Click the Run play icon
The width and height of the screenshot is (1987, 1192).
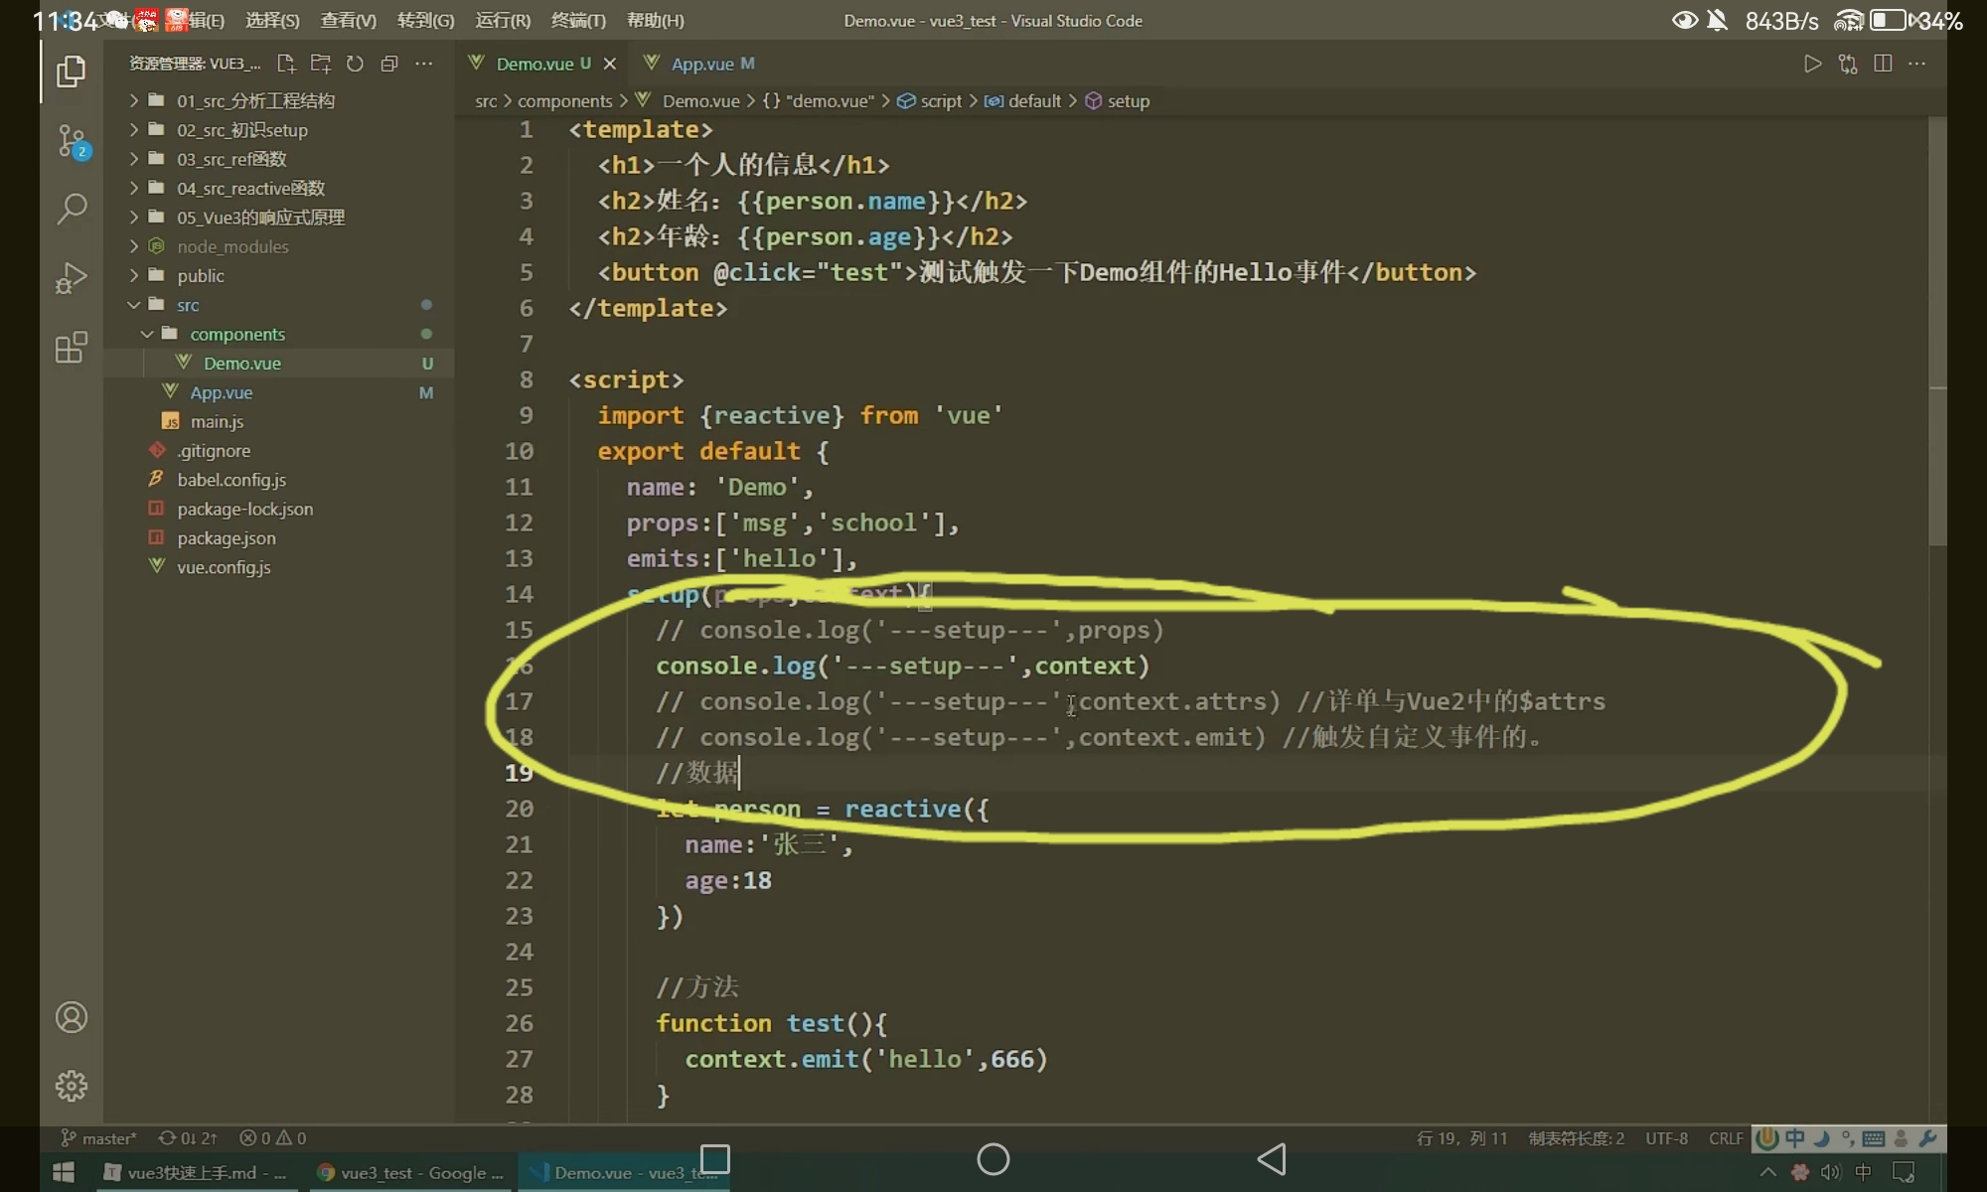1812,64
